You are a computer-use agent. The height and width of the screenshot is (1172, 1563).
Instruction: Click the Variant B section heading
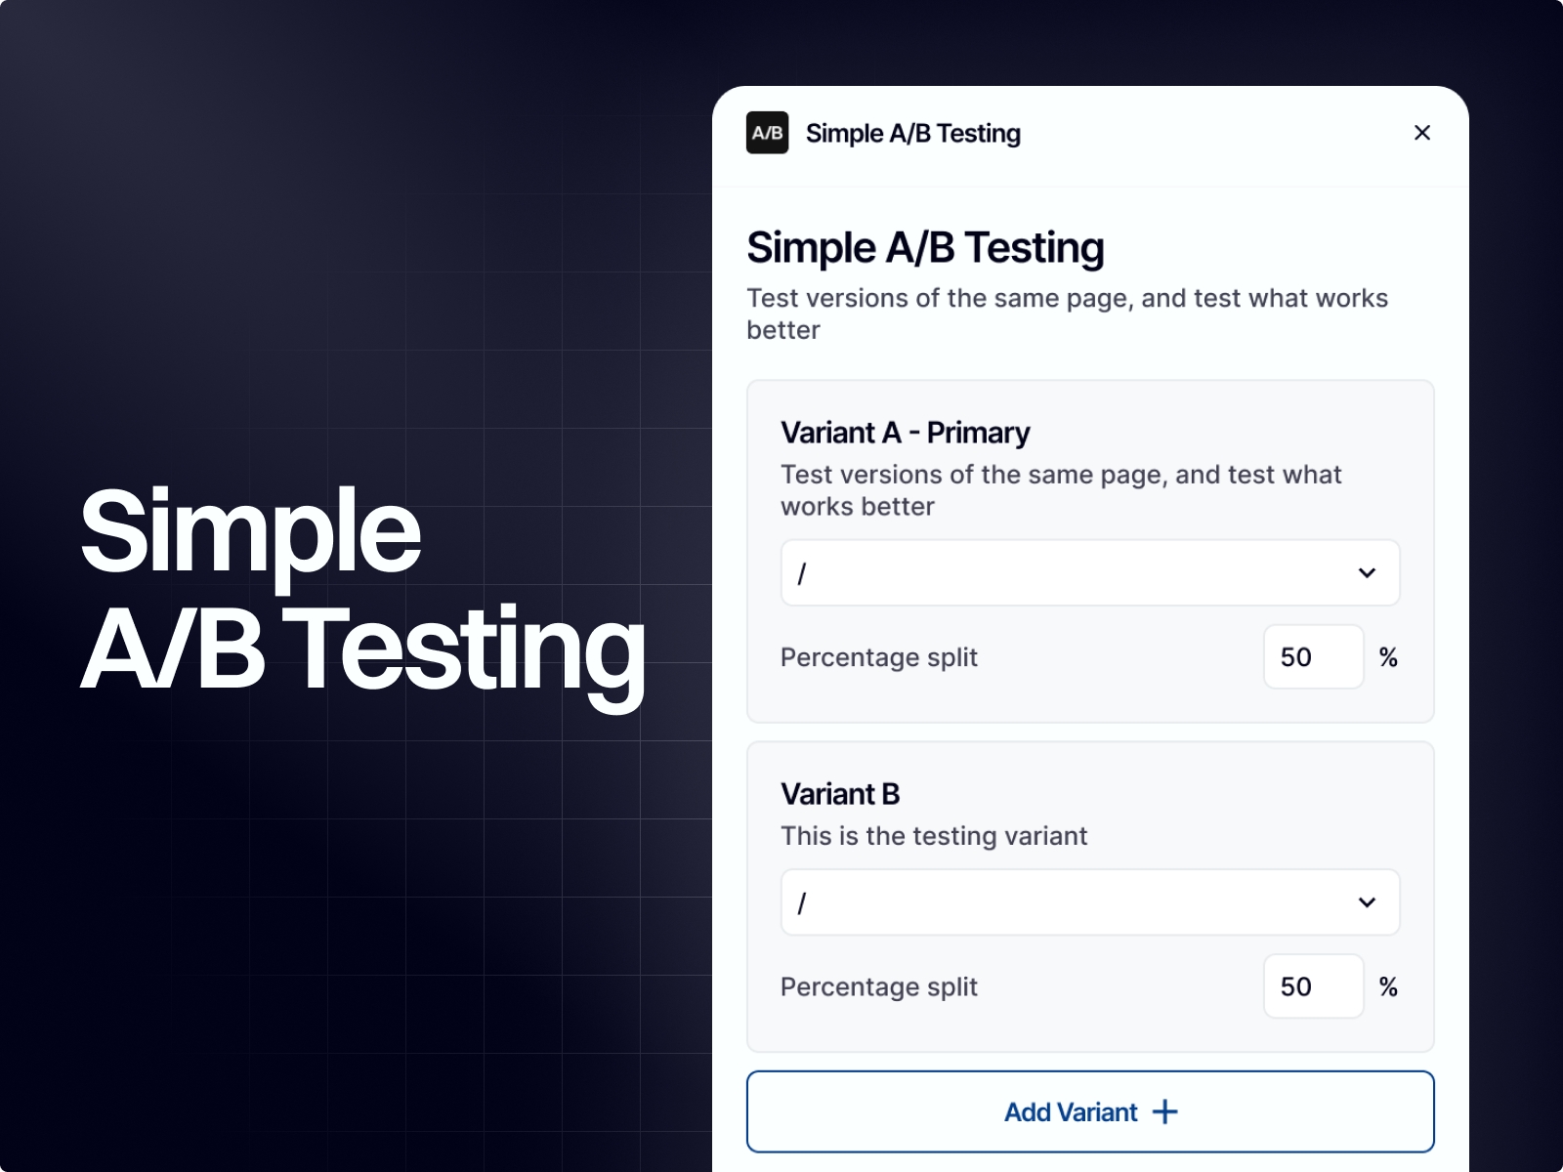point(840,794)
